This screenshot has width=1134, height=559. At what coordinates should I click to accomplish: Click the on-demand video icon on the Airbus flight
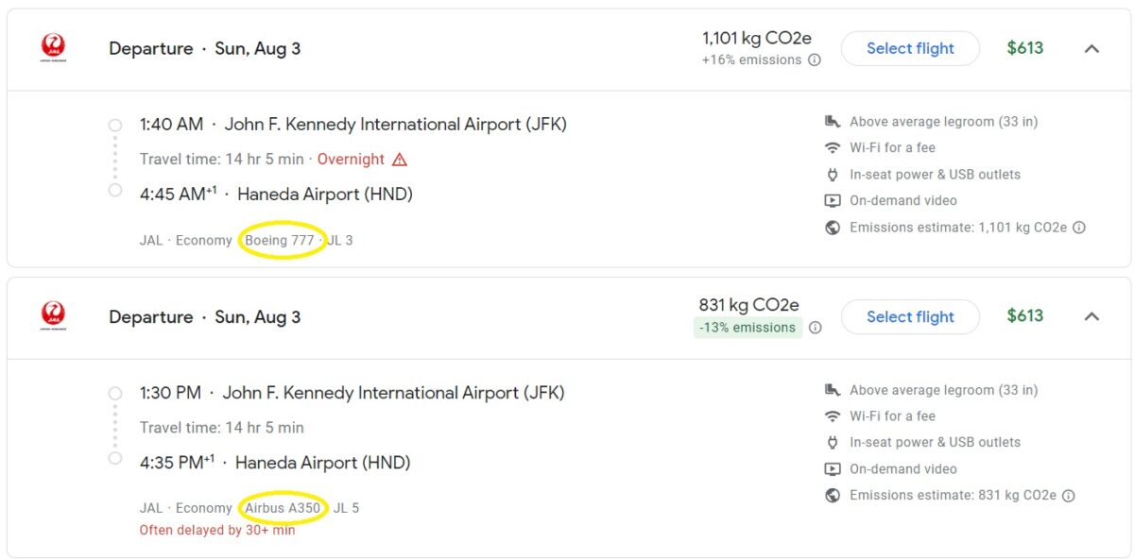(833, 468)
